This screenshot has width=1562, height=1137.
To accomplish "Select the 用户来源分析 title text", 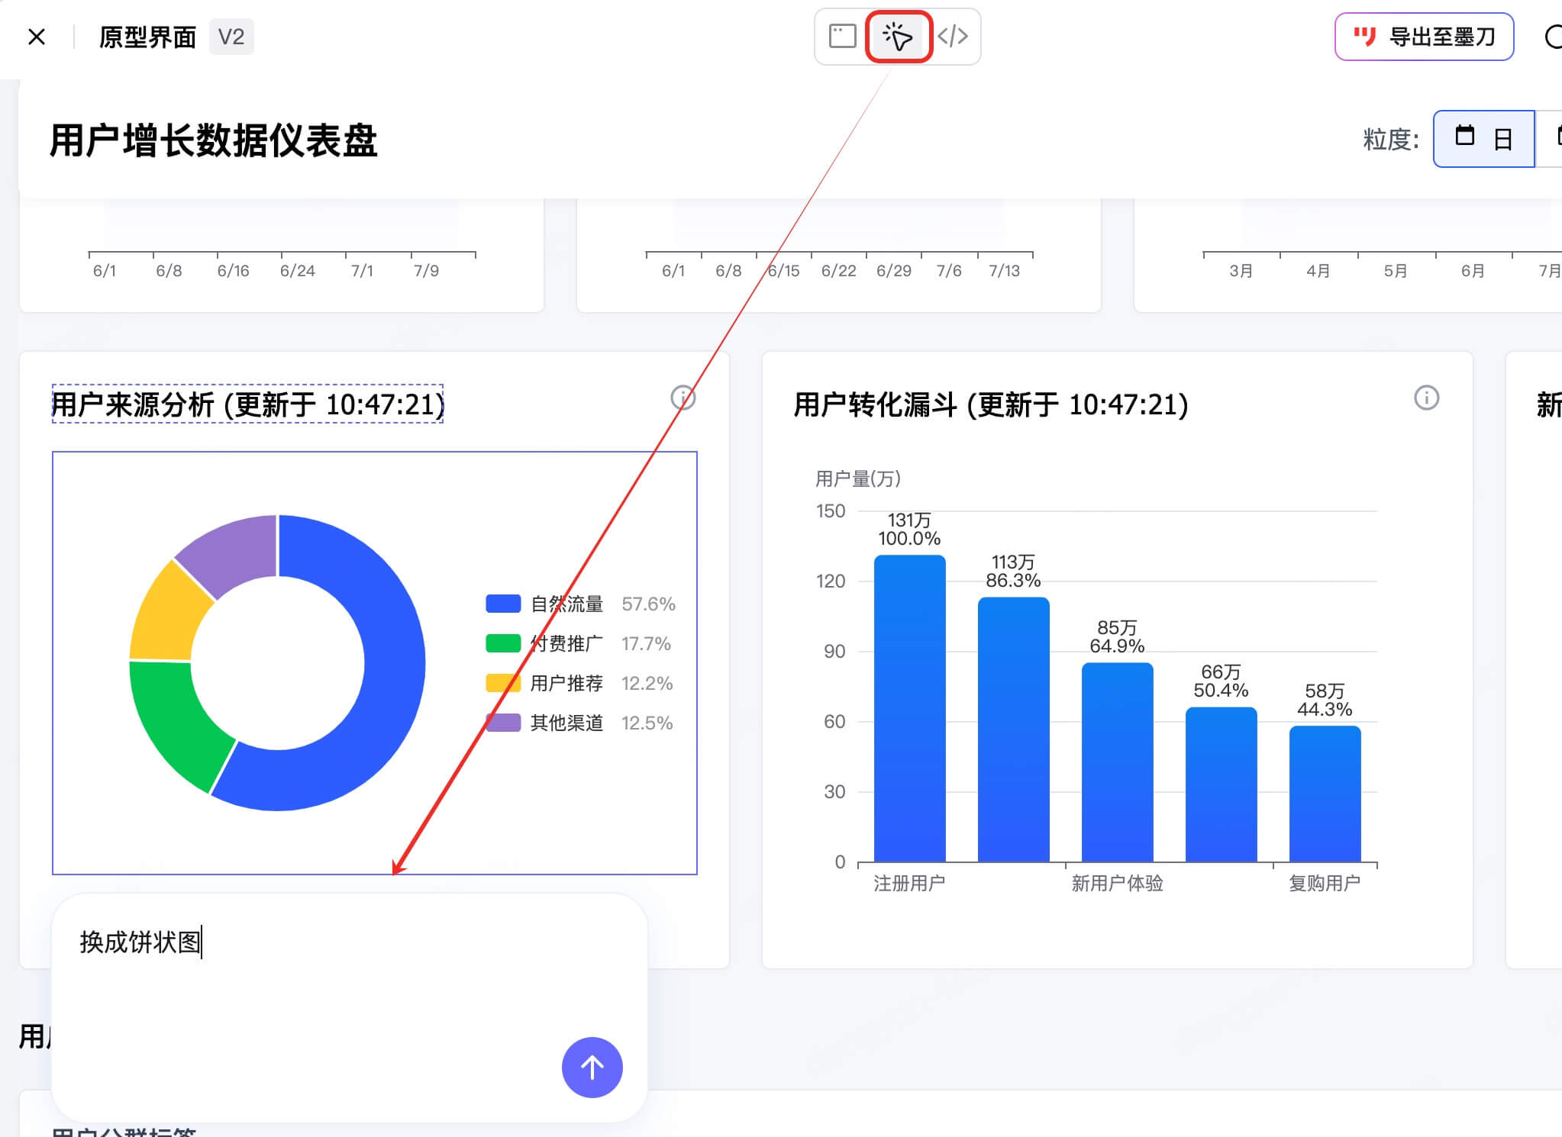I will [247, 404].
